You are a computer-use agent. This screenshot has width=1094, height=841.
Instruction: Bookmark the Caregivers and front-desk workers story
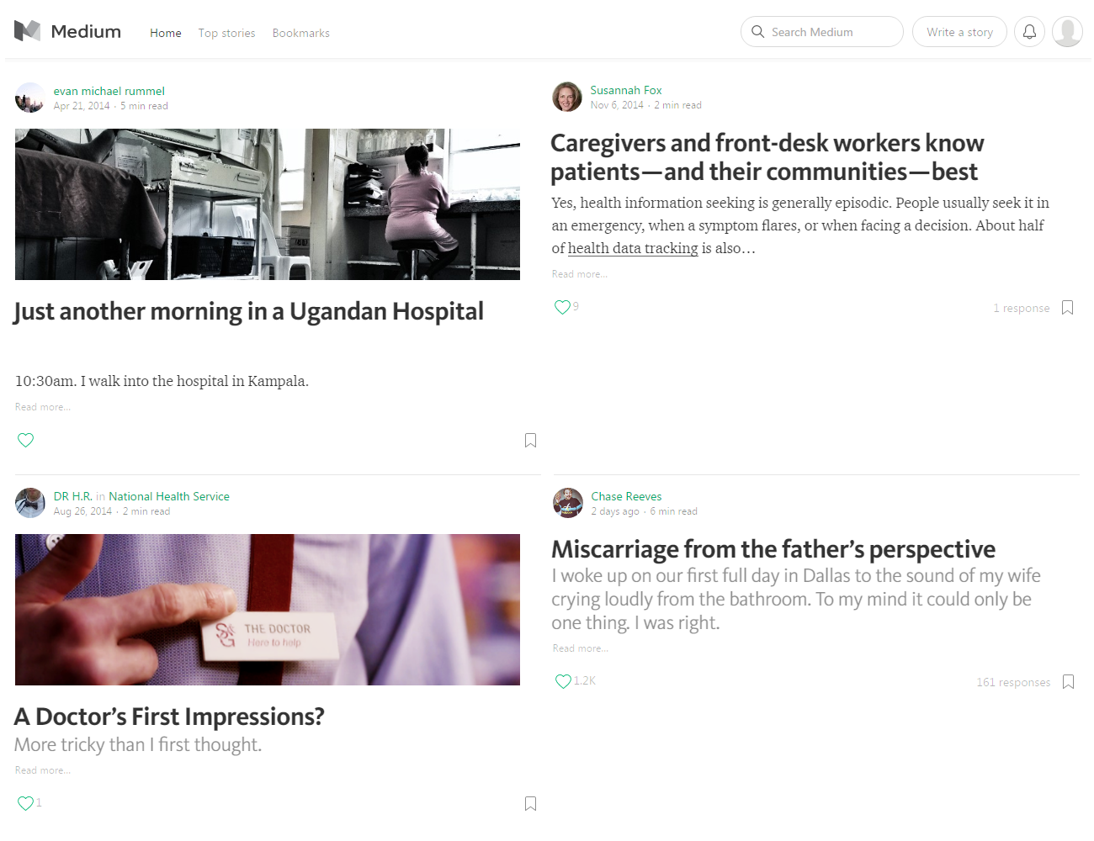[x=1067, y=308]
